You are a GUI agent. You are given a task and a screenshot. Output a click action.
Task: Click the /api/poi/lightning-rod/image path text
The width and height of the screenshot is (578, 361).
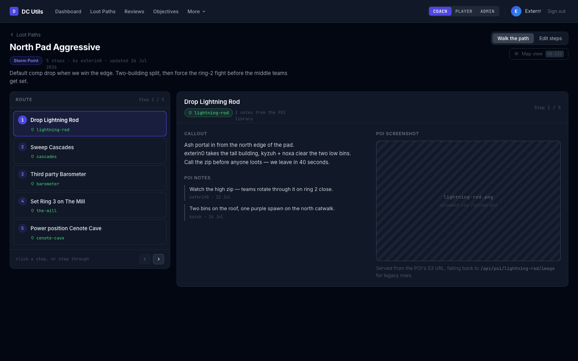(x=517, y=268)
